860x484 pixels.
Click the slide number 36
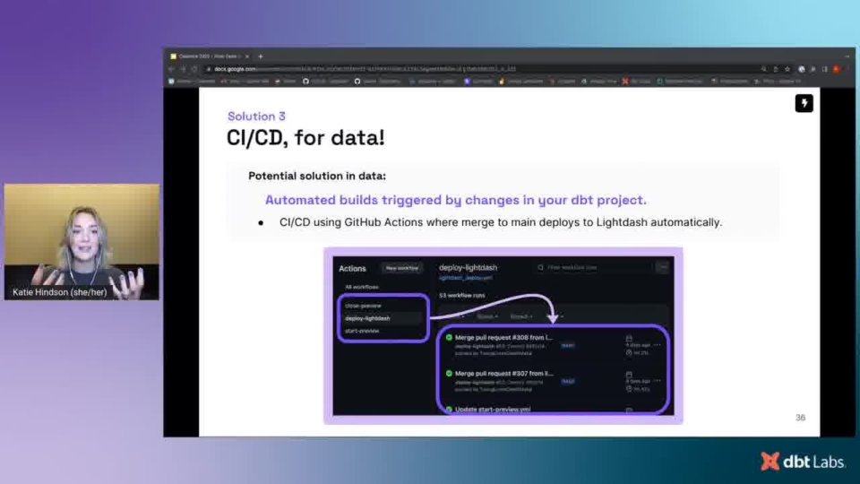(x=800, y=418)
